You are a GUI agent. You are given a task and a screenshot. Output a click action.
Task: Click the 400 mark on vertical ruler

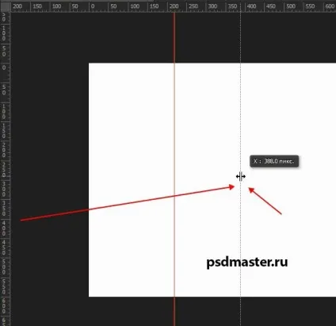[x=4, y=228]
